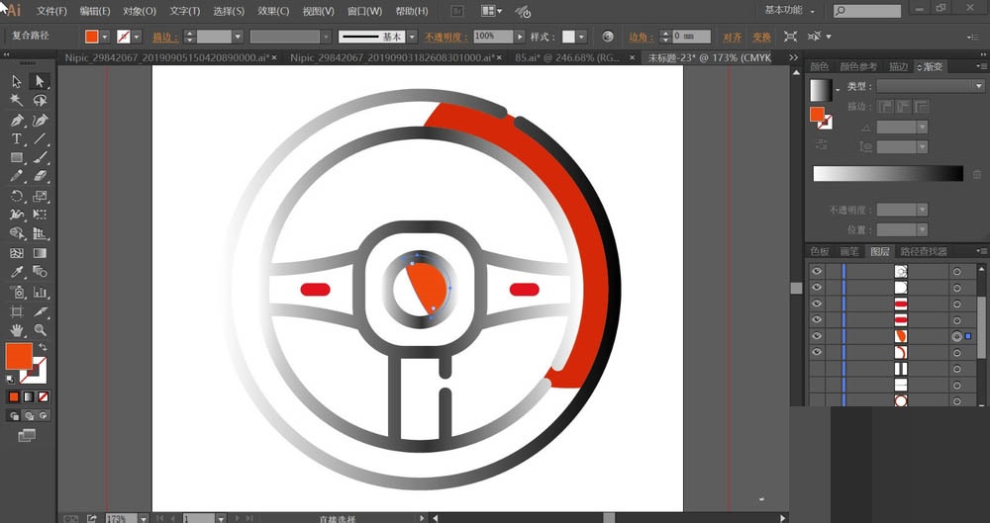
Task: Select the Eyedropper tool
Action: point(17,272)
